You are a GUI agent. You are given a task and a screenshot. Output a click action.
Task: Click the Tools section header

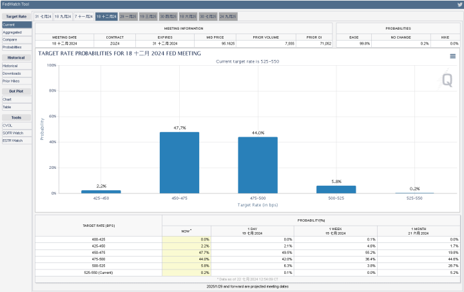(16, 118)
